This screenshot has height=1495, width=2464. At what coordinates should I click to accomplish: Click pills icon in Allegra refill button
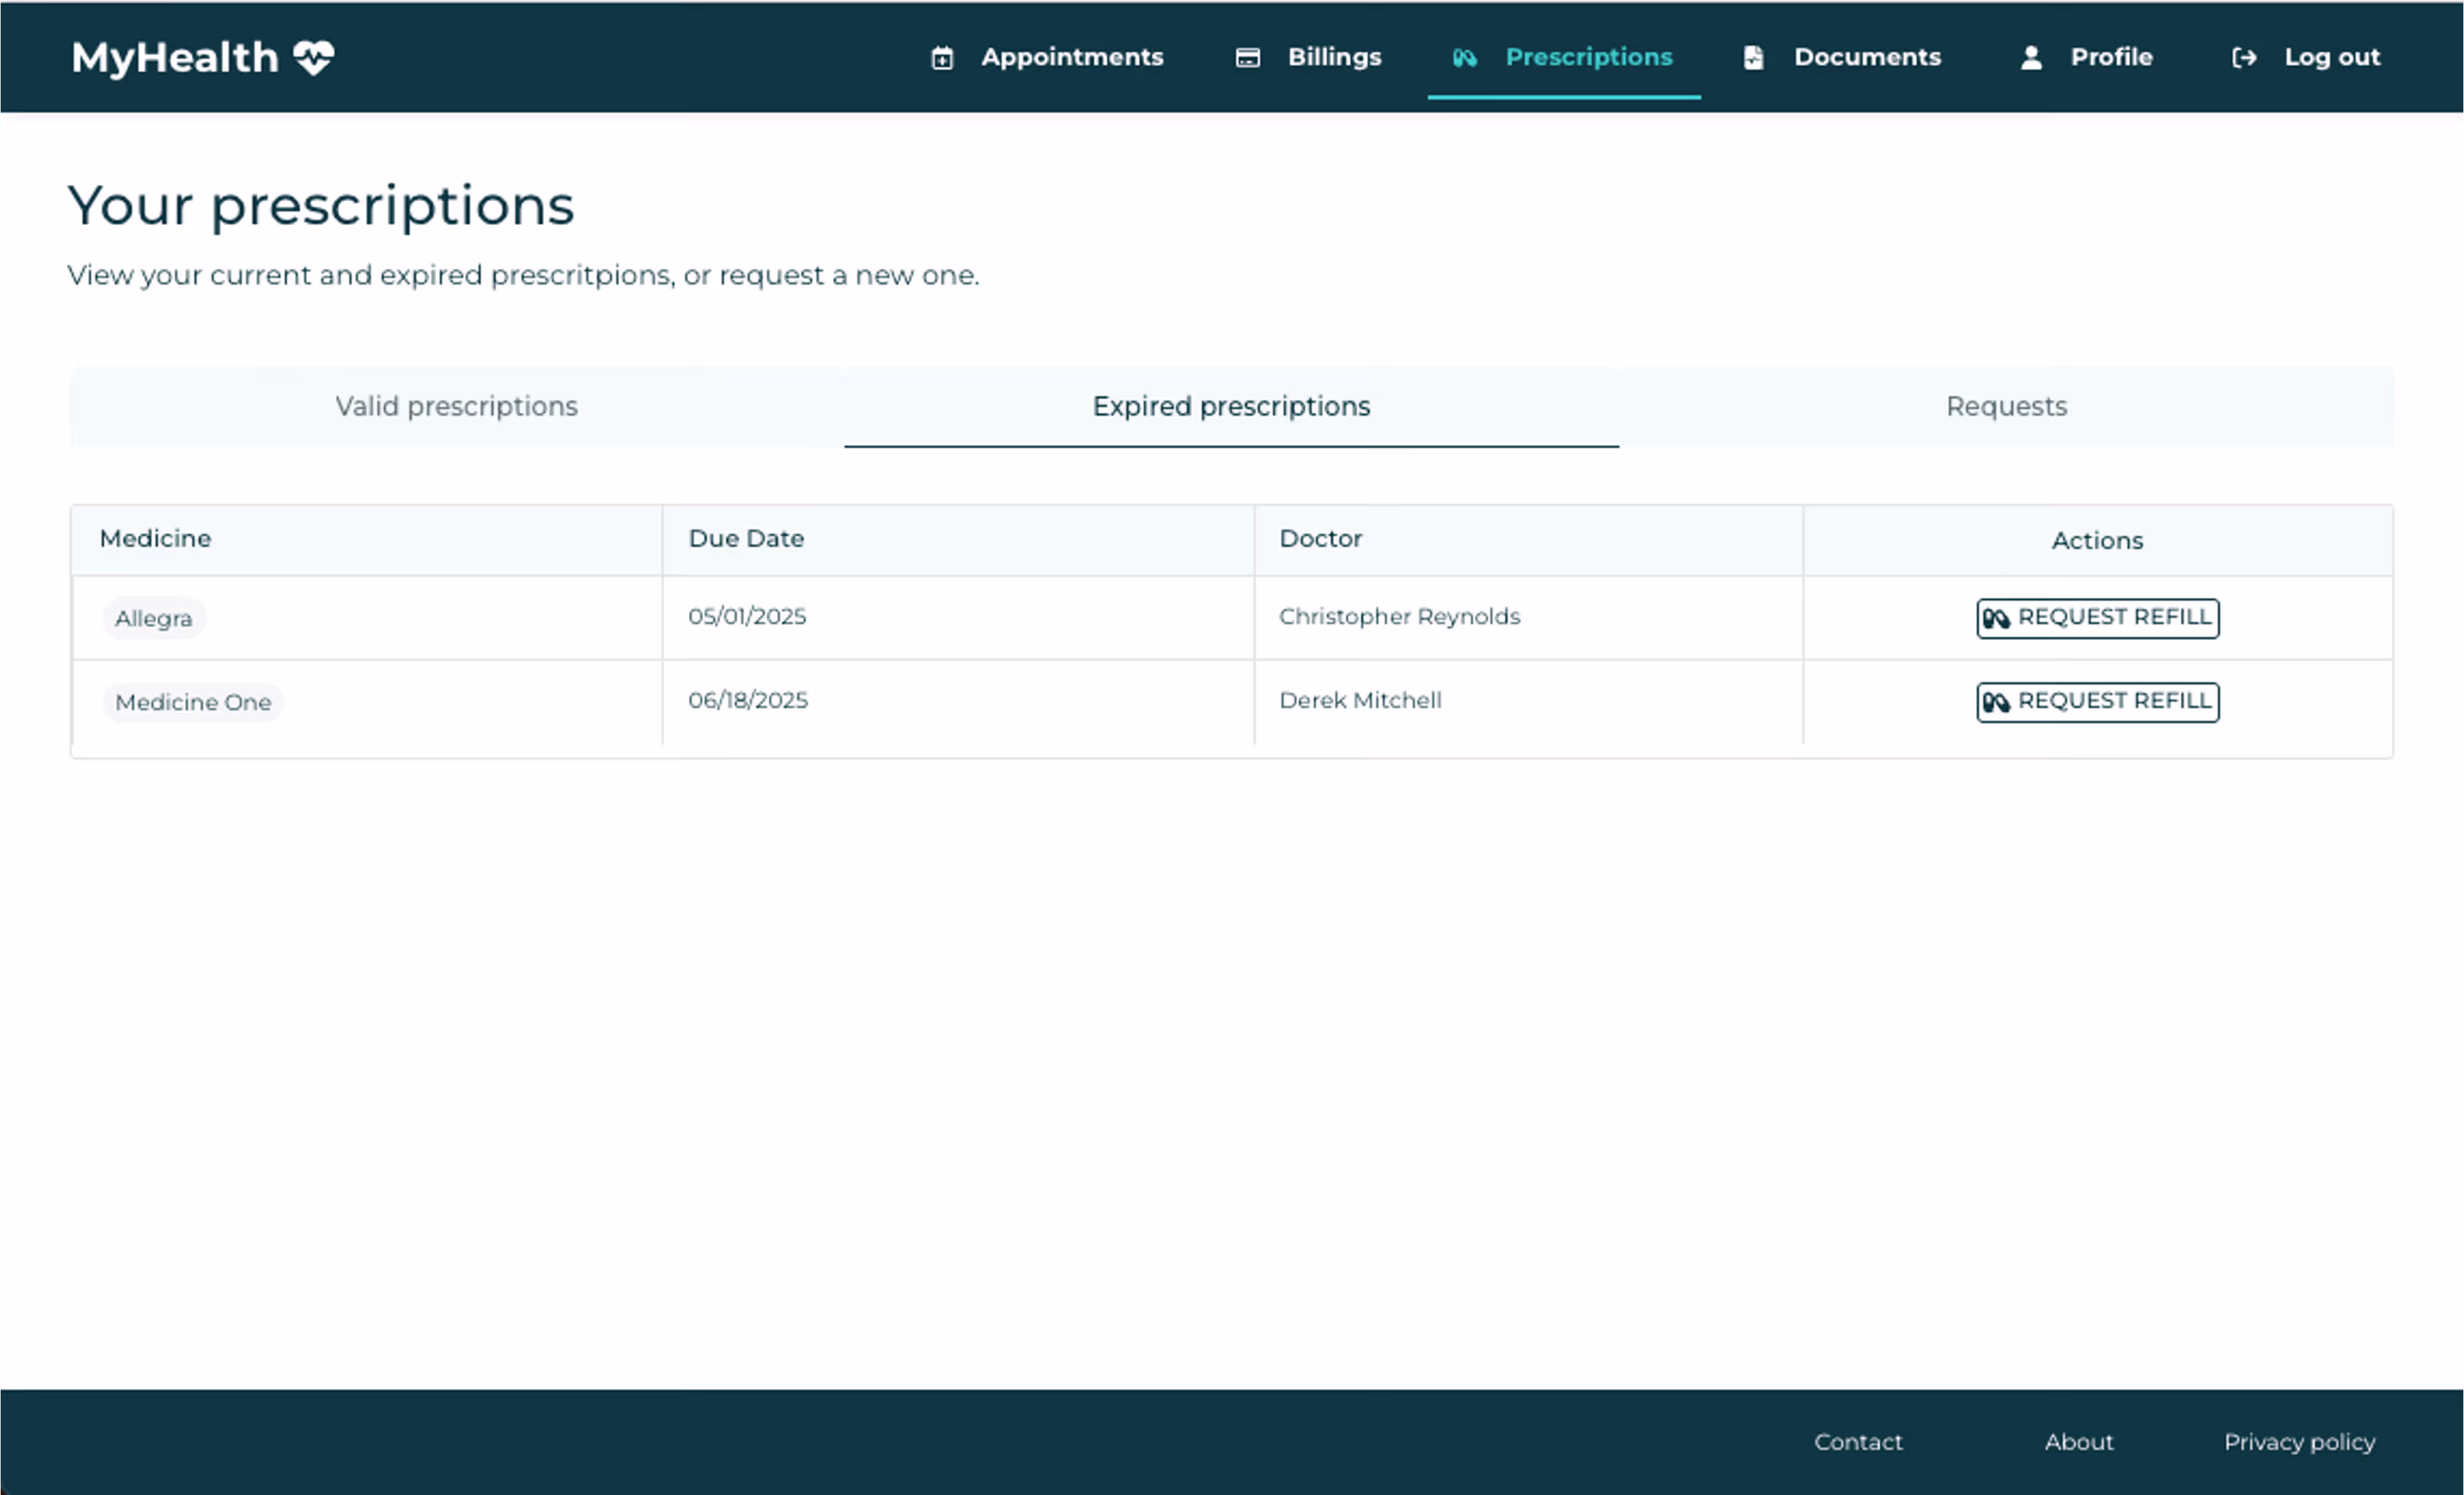[x=1996, y=618]
